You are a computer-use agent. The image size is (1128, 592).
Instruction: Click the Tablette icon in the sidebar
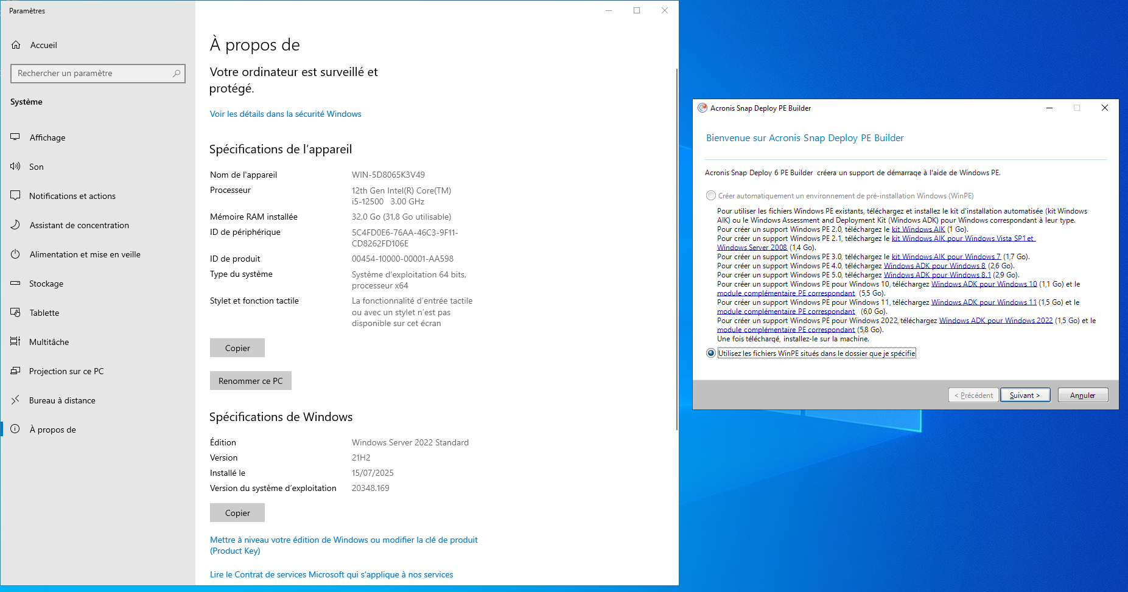15,313
